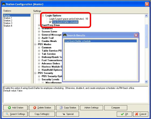151x119 pixels.
Task: Close the Search Results popup
Action: click(136, 35)
